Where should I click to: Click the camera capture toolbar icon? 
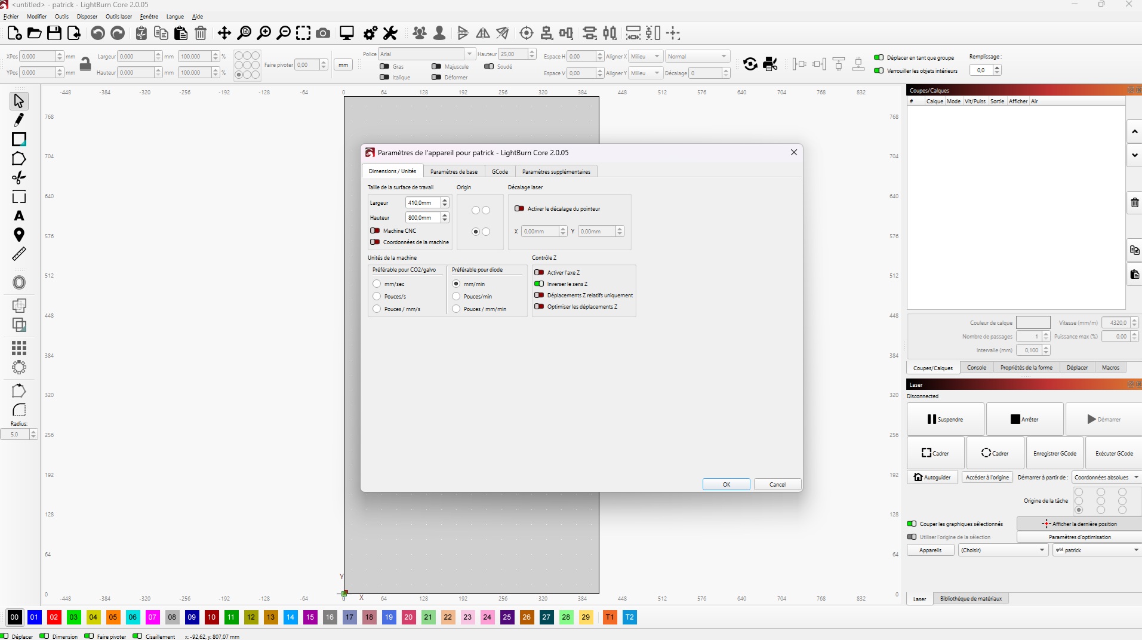pyautogui.click(x=323, y=33)
